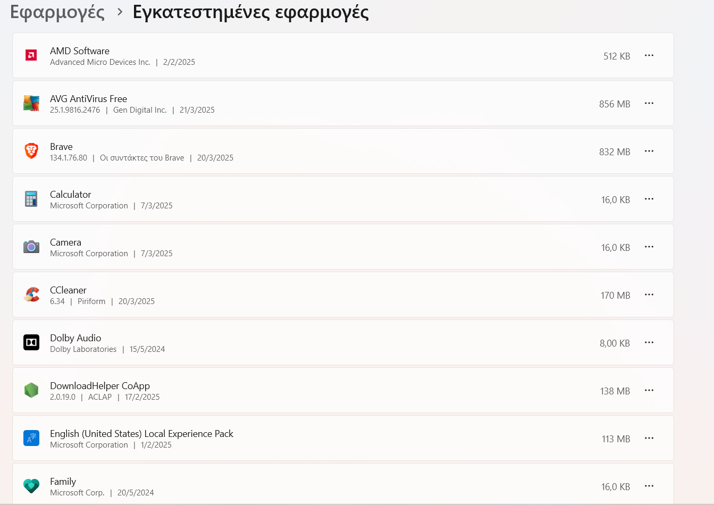
Task: Click the ACLAP publisher text
Action: [x=100, y=397]
